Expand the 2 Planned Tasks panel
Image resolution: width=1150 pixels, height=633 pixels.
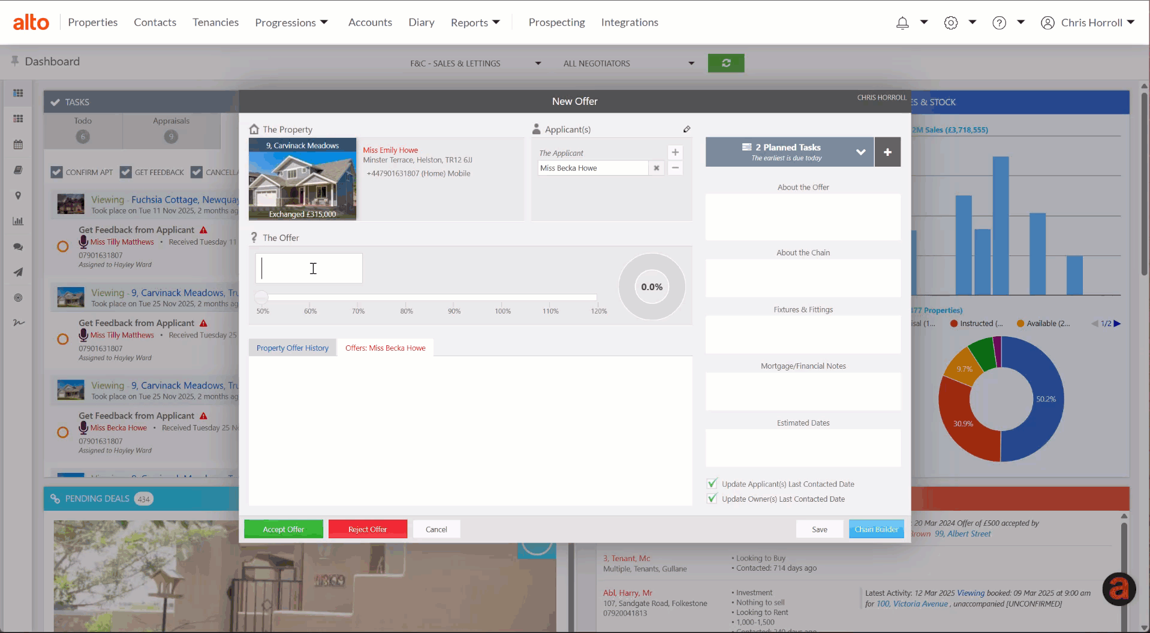click(860, 152)
